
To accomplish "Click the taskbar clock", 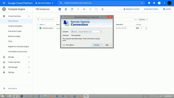I will coord(168,96).
